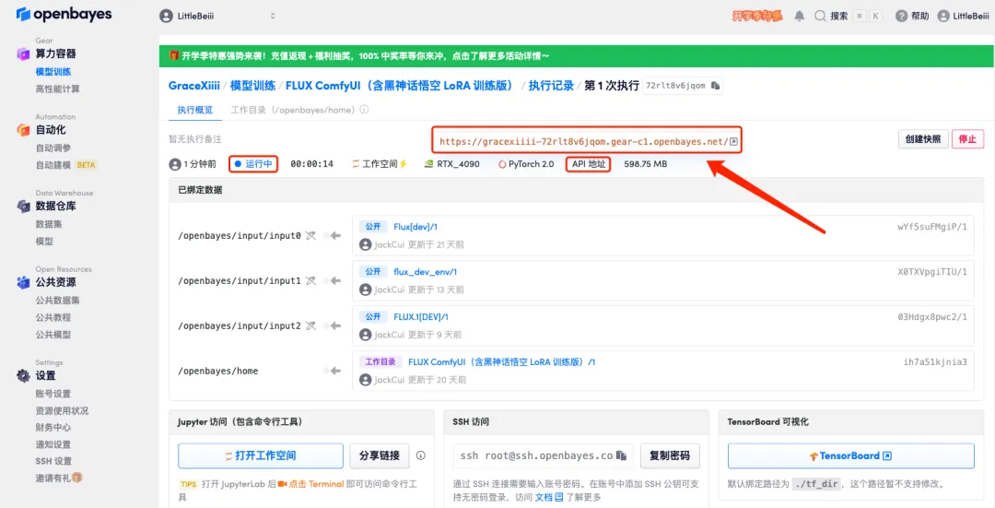Copy the execution ID 72rlt8v6jqom
995x508 pixels.
pyautogui.click(x=716, y=86)
